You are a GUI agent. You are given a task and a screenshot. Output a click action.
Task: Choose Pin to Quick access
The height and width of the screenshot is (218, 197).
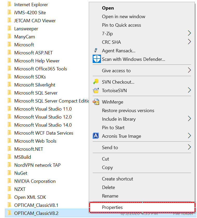121,25
